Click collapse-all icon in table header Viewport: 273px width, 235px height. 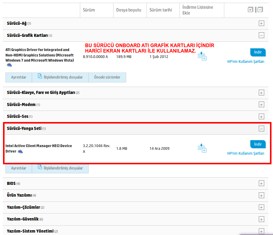(260, 10)
